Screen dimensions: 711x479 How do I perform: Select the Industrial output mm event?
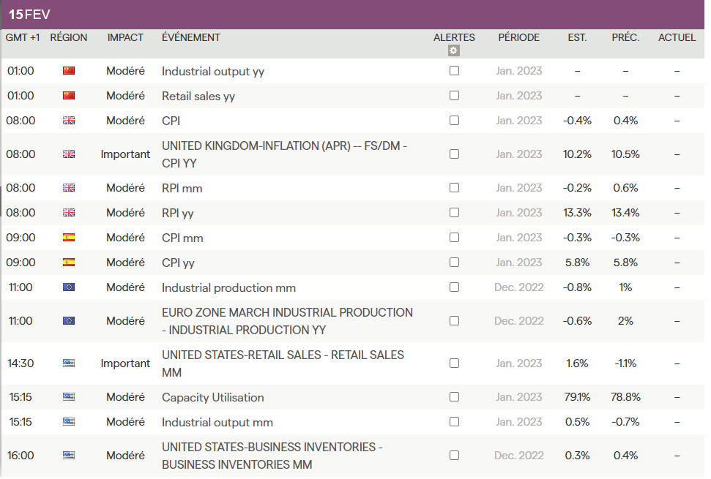click(217, 422)
